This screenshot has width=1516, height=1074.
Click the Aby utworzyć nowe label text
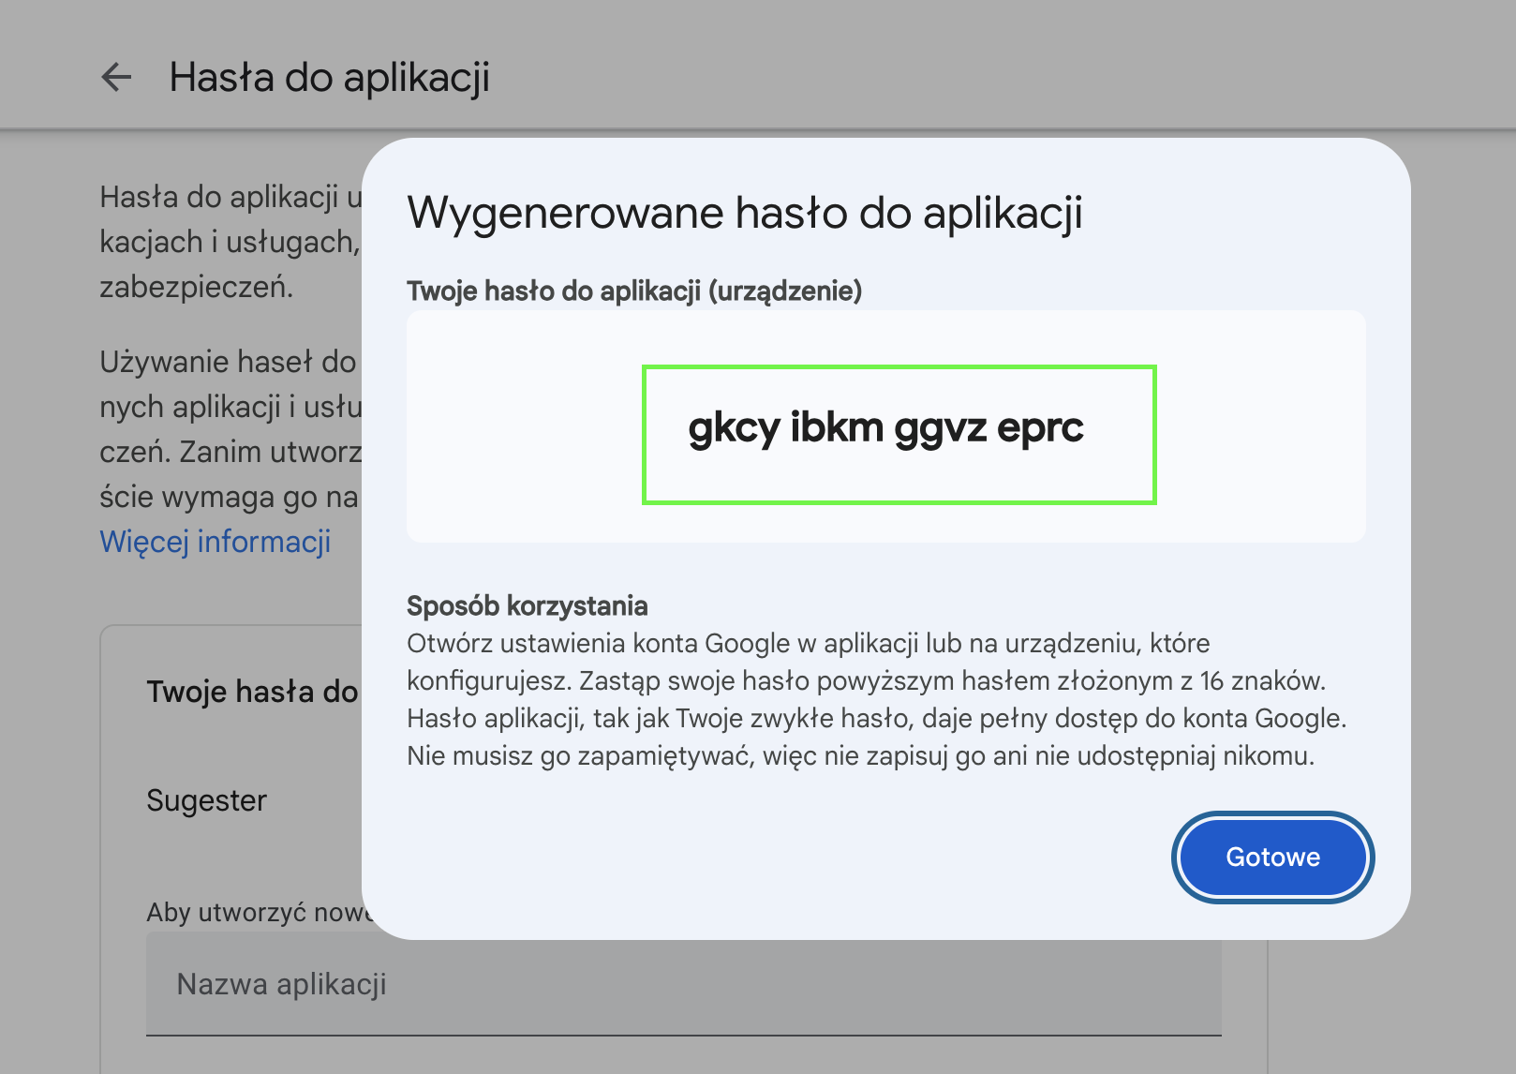coord(253,911)
